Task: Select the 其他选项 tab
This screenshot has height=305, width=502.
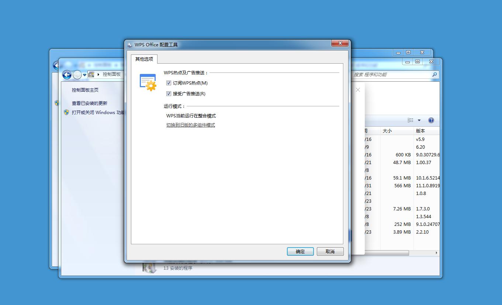Action: coord(144,59)
